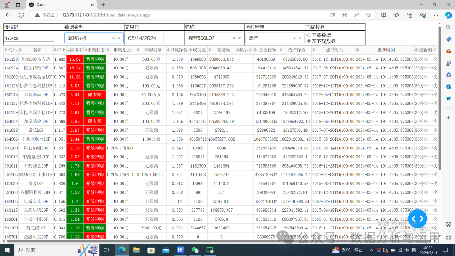Show hidden tray icons chevron

(x=372, y=250)
